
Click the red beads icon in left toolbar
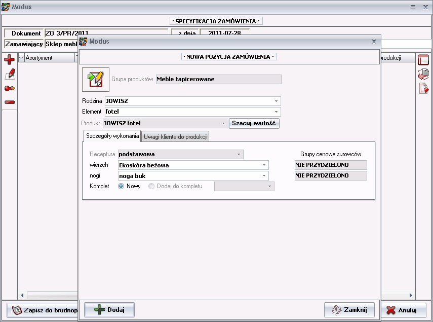click(x=9, y=88)
